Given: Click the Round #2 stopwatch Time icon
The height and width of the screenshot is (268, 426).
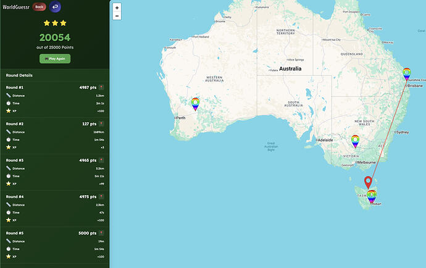Looking at the screenshot, I should [x=9, y=140].
